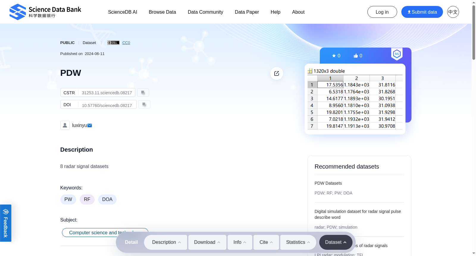Click the luxinyu author avatar
Viewport: 476px width, 256px height.
[x=65, y=125]
